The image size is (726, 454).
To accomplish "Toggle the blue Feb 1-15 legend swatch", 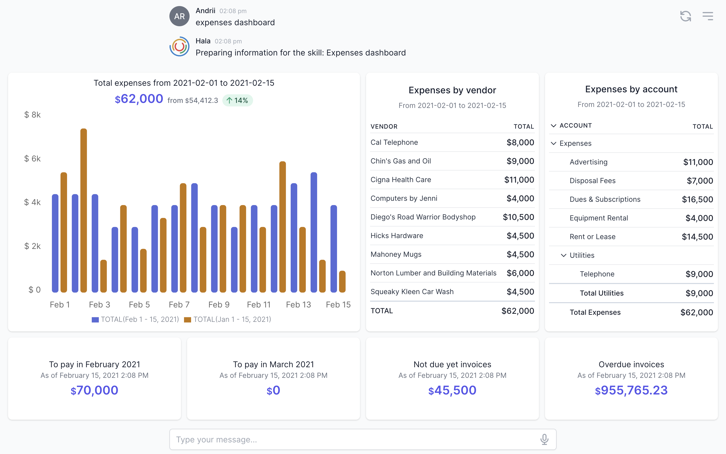I will click(x=95, y=320).
